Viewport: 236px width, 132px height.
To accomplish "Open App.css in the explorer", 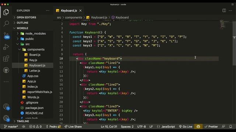I will (32, 76).
